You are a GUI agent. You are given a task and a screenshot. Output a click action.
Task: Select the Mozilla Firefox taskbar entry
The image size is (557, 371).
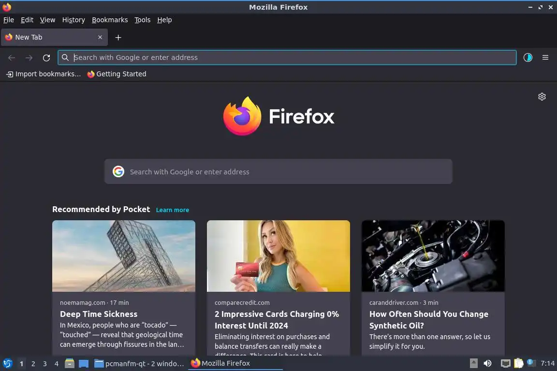tap(235, 364)
